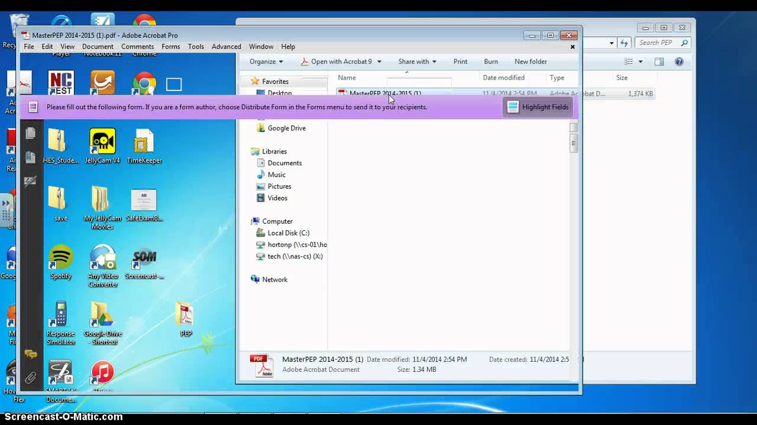Viewport: 757px width, 425px height.
Task: Open the Explorer address bar history dropdown
Action: (611, 42)
